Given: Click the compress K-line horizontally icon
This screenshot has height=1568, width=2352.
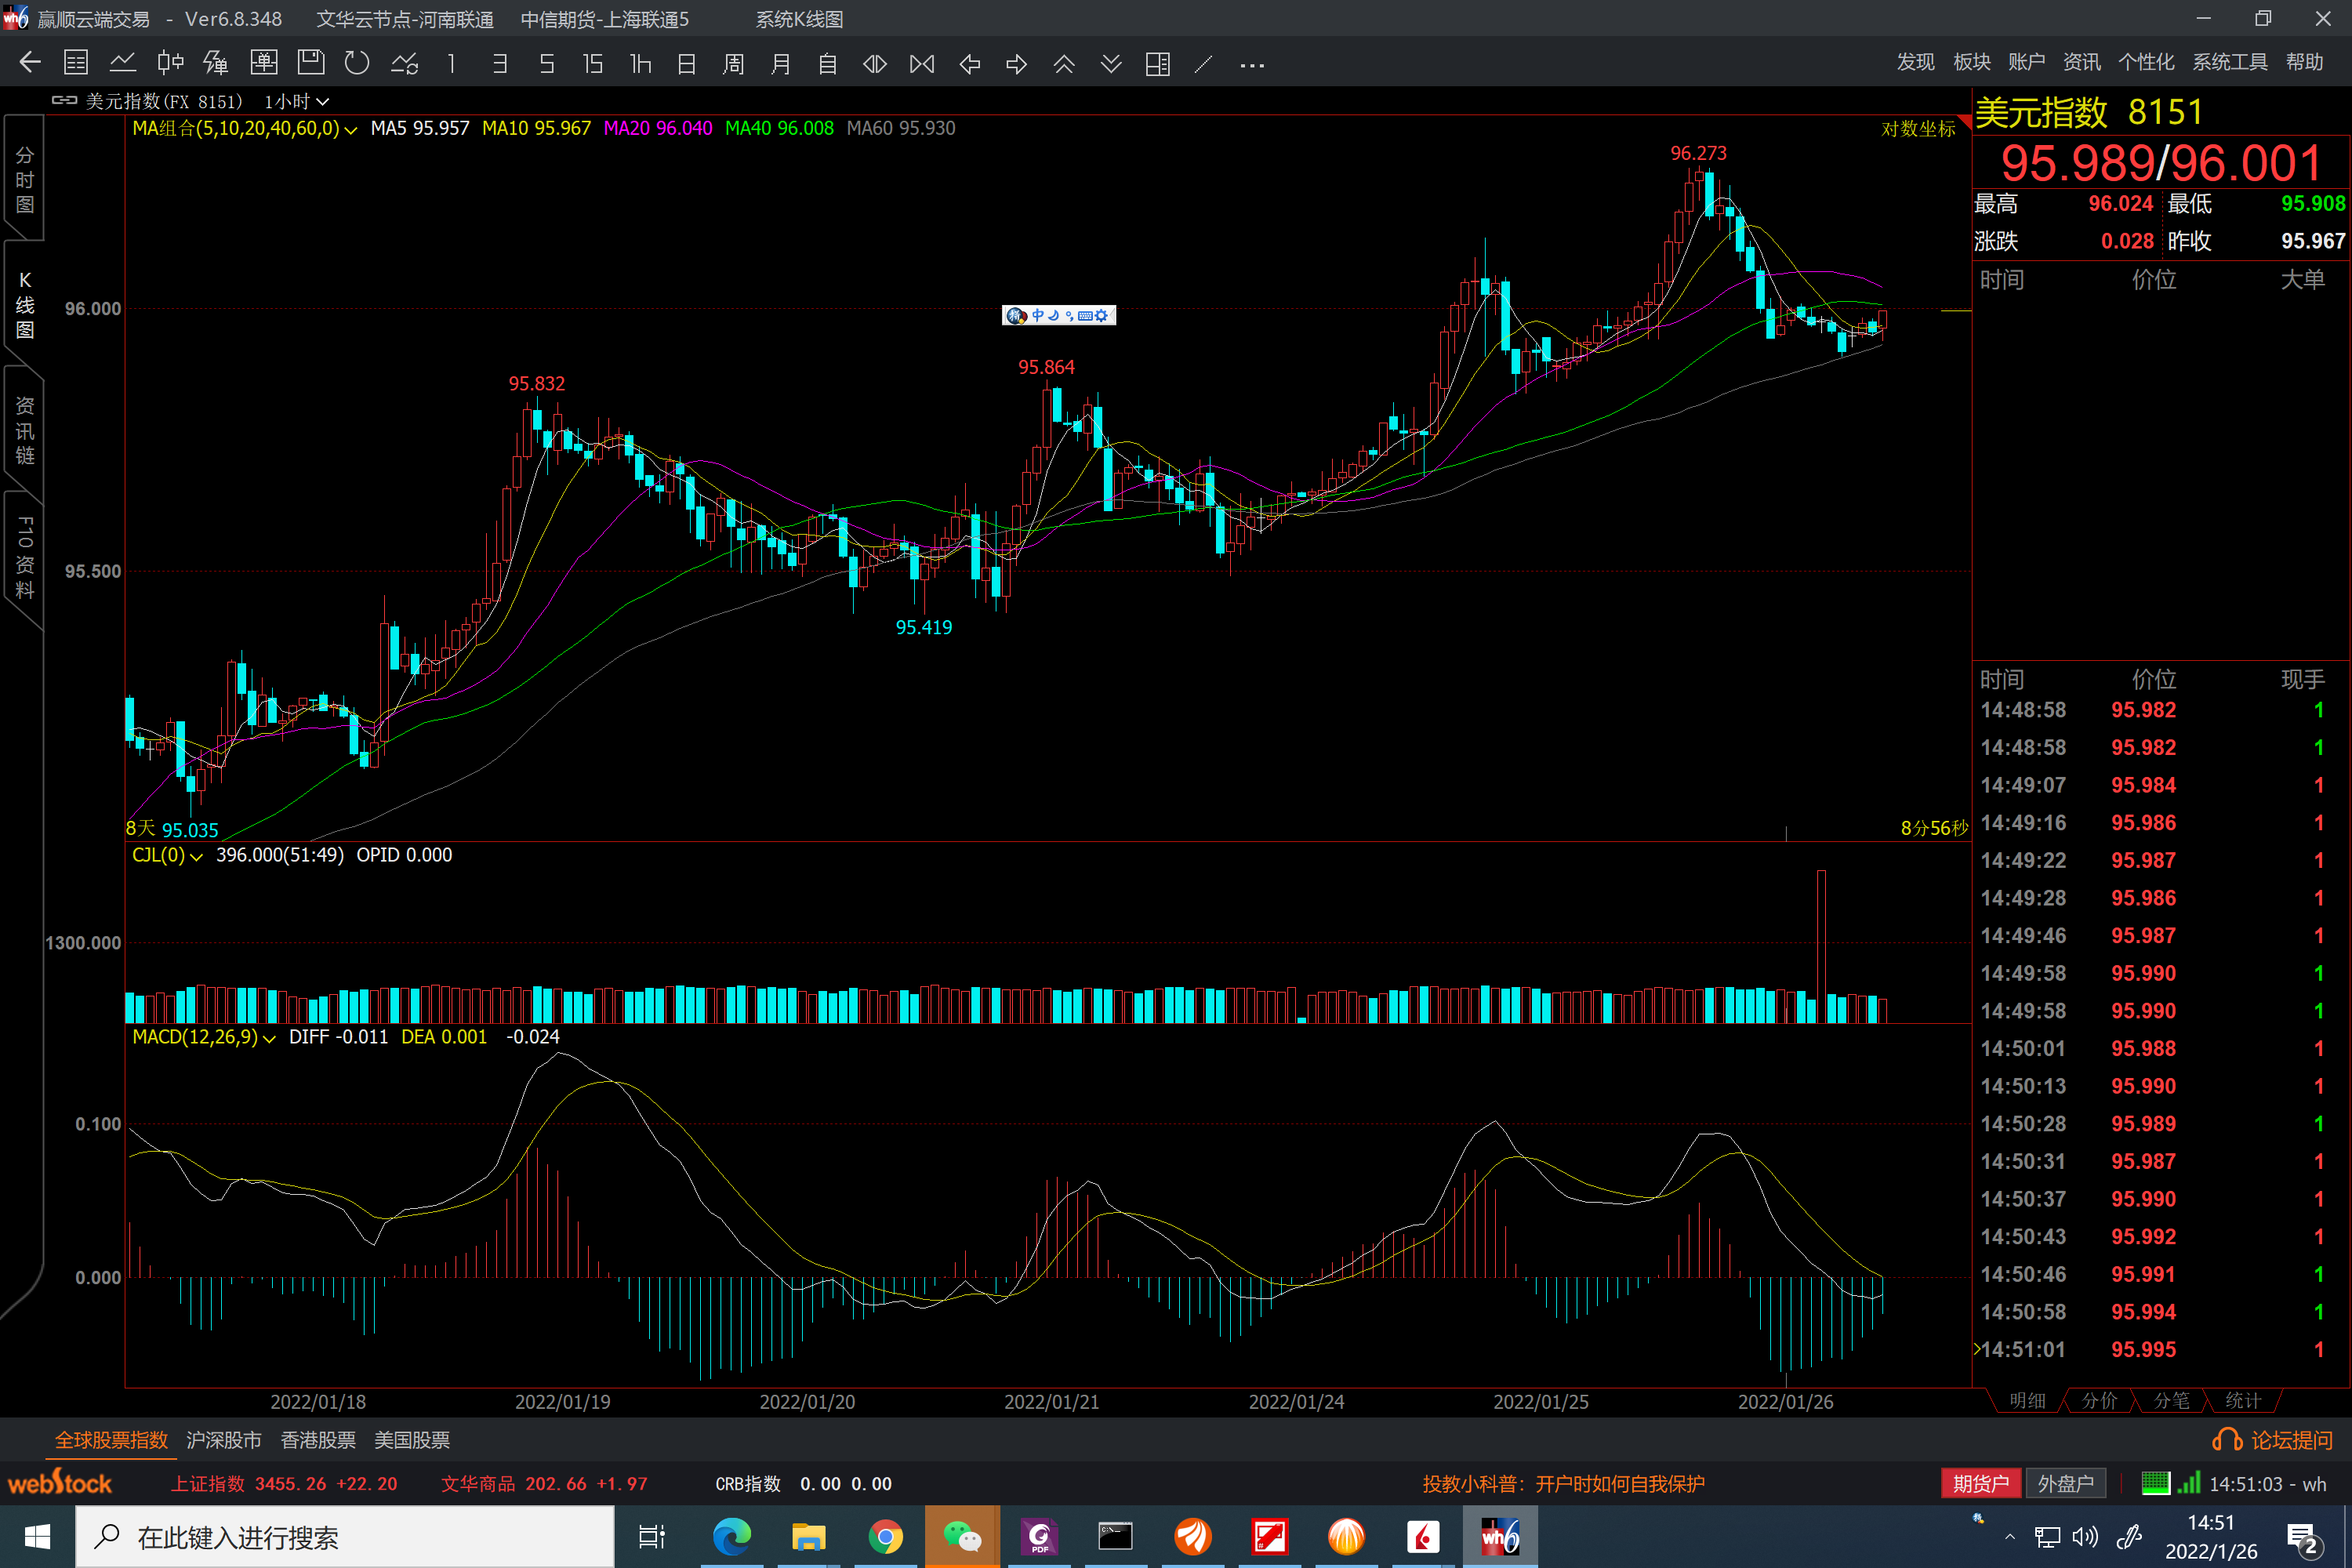Looking at the screenshot, I should (x=922, y=63).
